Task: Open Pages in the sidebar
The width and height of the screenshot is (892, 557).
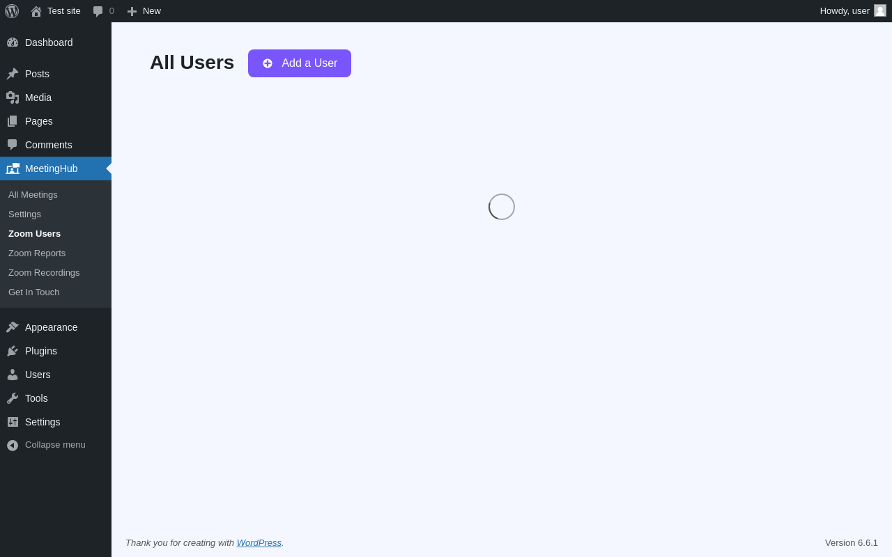Action: point(56,121)
